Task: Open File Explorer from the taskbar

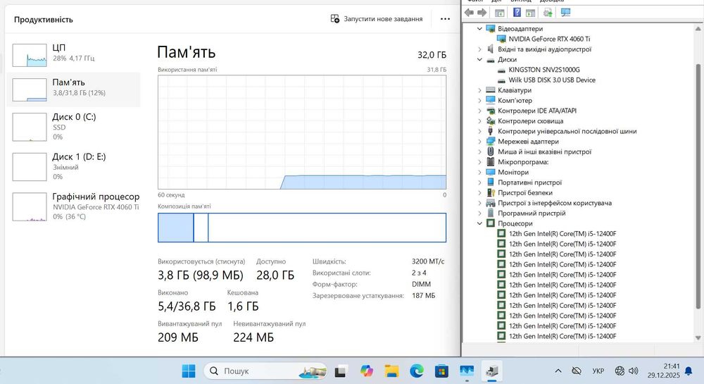Action: (x=391, y=371)
